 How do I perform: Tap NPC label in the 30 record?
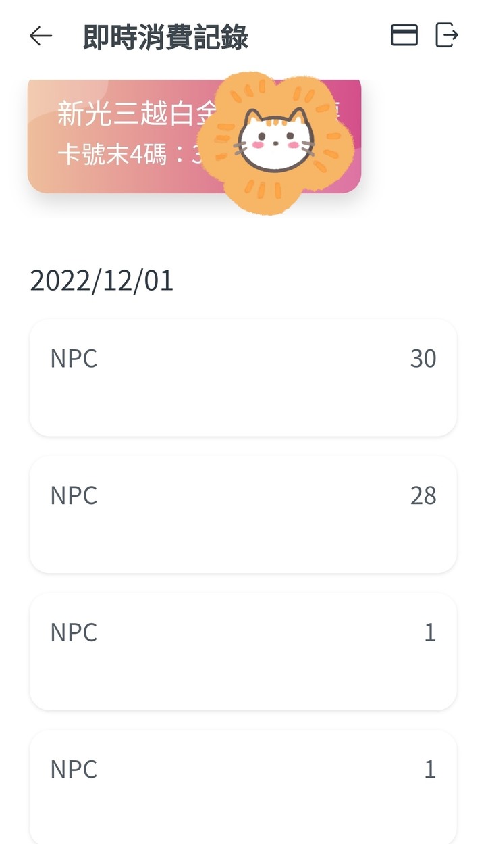point(74,359)
